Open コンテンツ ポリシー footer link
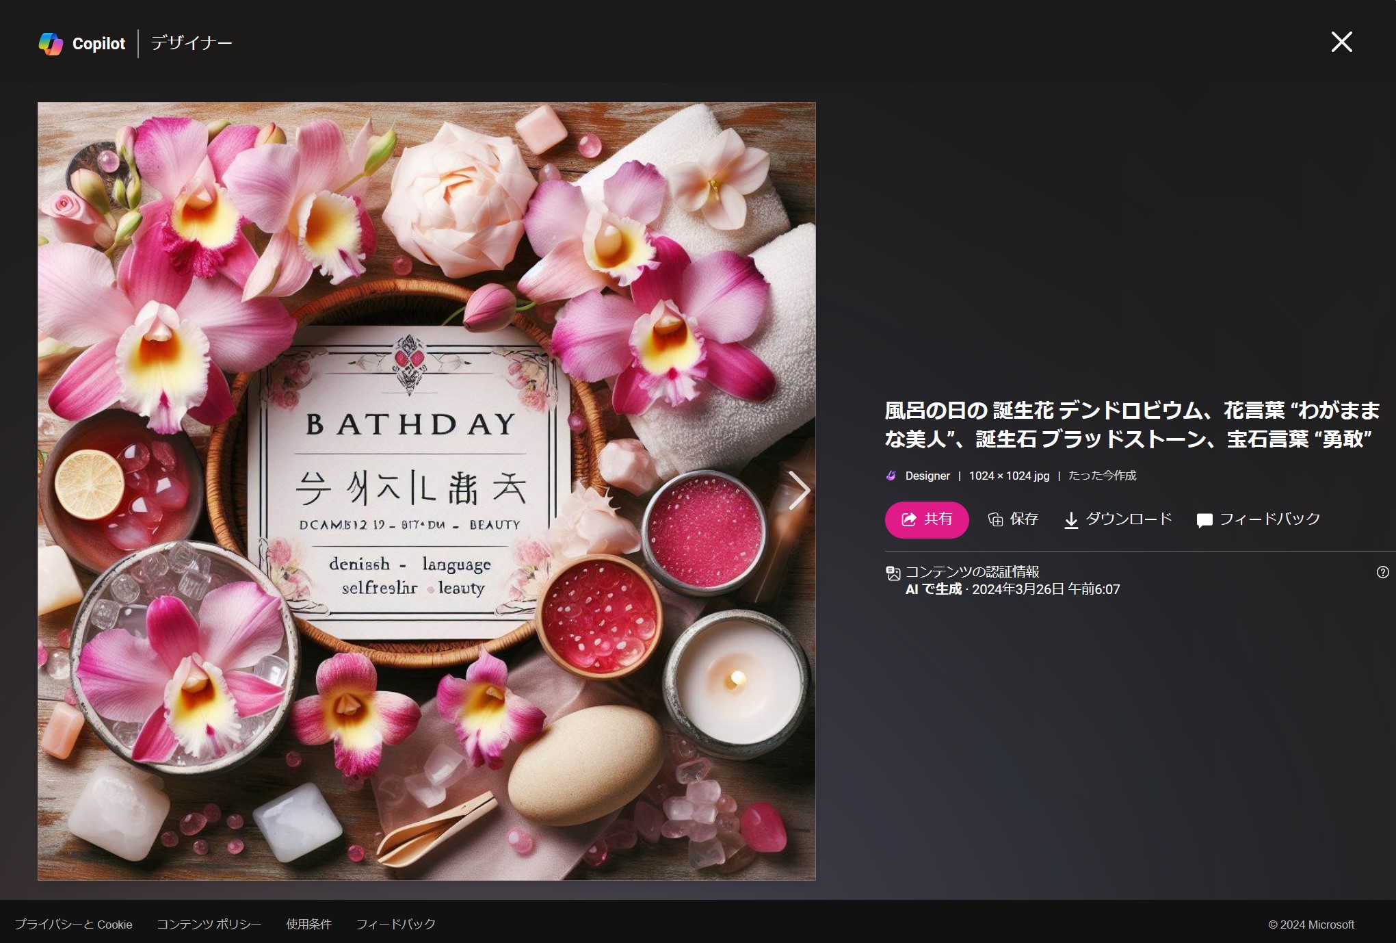This screenshot has height=943, width=1396. [x=209, y=924]
